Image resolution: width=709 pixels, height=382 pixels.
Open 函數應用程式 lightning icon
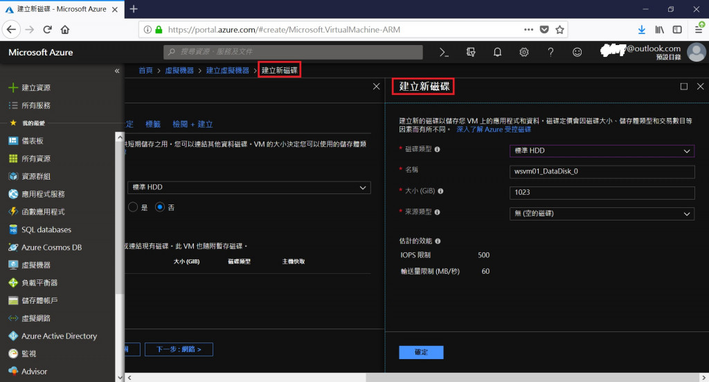pos(13,211)
